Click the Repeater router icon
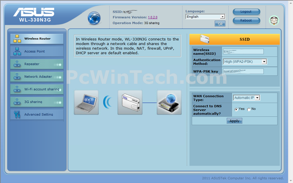The height and width of the screenshot is (183, 293). (x=17, y=64)
